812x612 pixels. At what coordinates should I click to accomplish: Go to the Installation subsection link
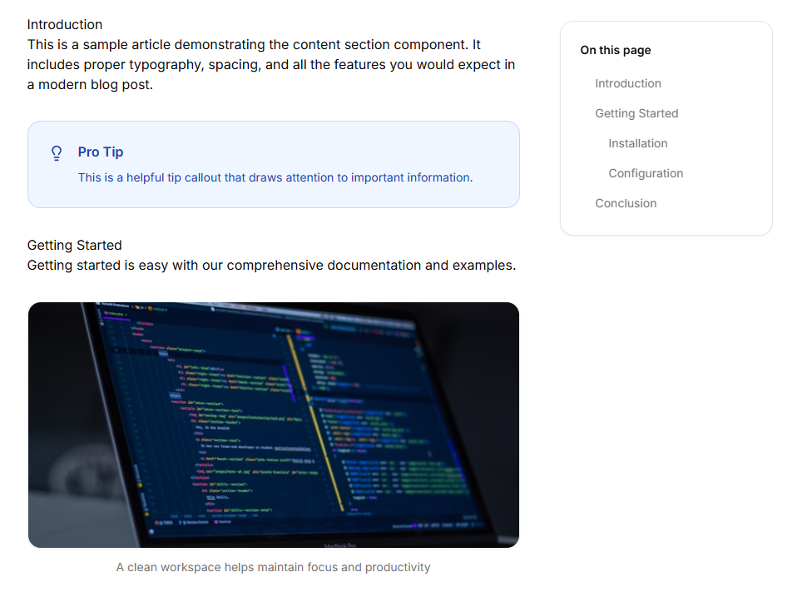click(x=637, y=143)
